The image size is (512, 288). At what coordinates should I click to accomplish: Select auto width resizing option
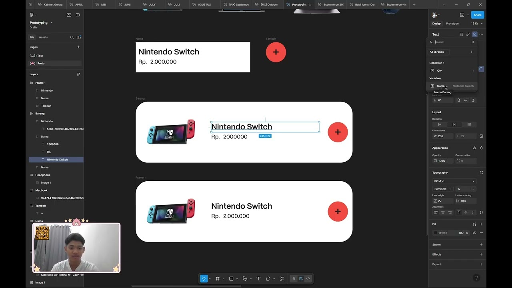coord(440,124)
